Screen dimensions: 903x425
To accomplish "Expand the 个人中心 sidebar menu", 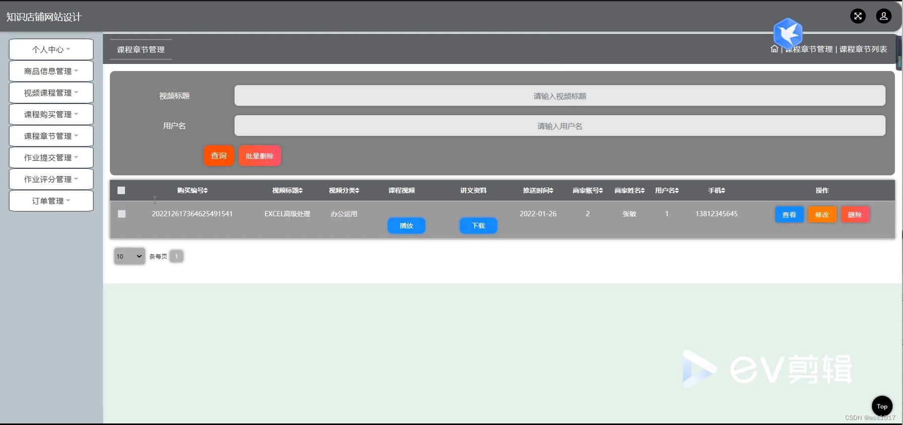I will (x=51, y=49).
